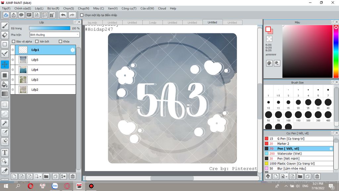Add a layer folder in Lớp panel
Screen dimensions: 339x191
pyautogui.click(x=46, y=176)
